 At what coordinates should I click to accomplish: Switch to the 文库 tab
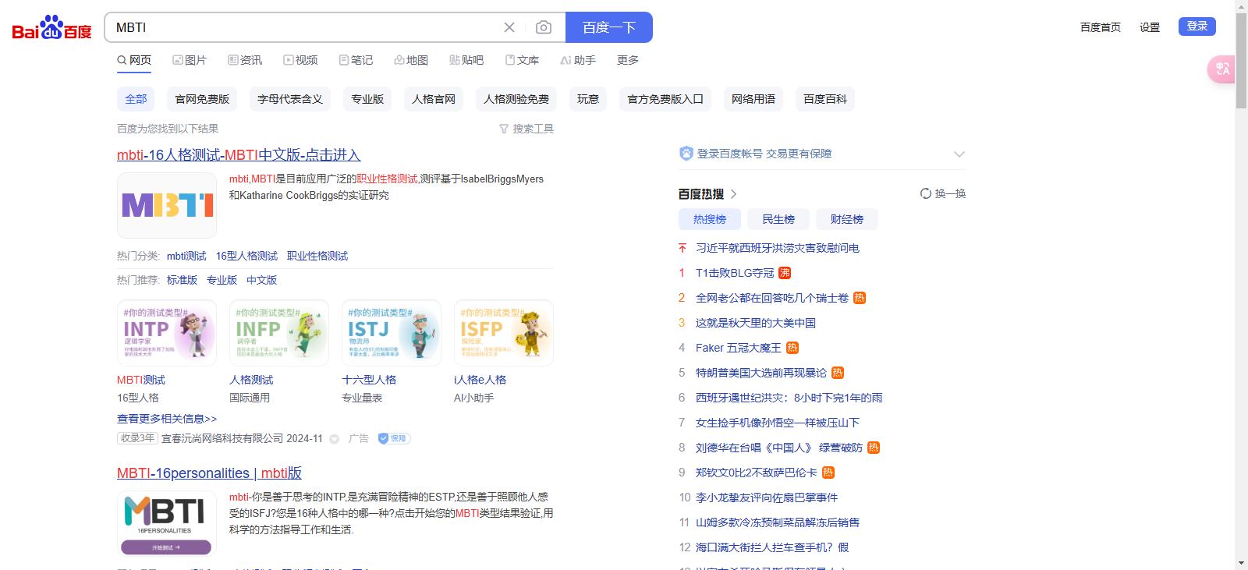click(522, 60)
